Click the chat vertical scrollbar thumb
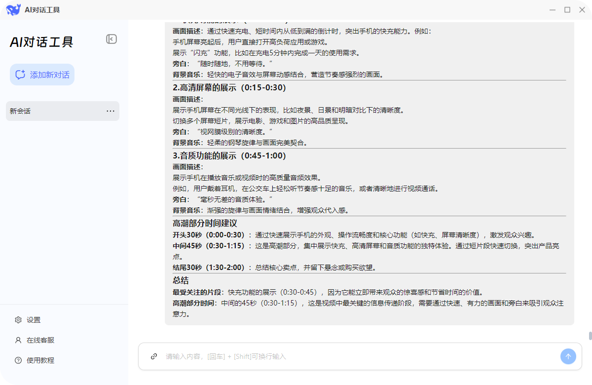This screenshot has height=385, width=592. pos(590,336)
